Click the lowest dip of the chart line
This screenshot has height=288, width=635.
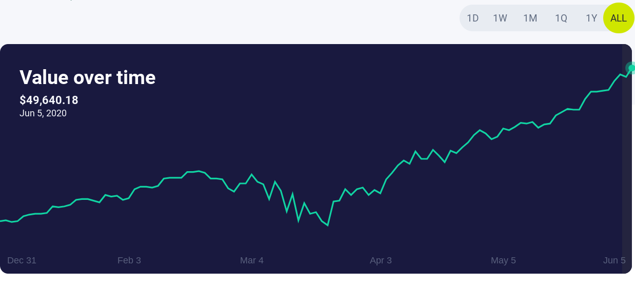click(x=327, y=225)
